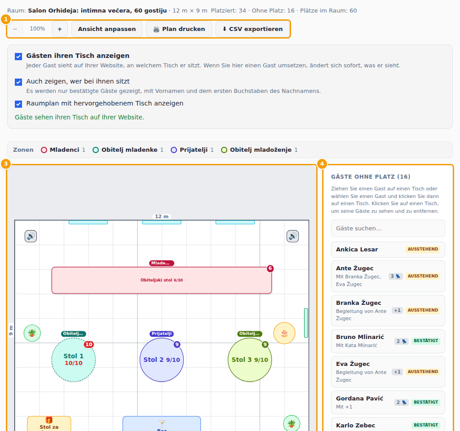This screenshot has height=431, width=460.
Task: Click the gift table "Stol za" on the plan
Action: 49,424
